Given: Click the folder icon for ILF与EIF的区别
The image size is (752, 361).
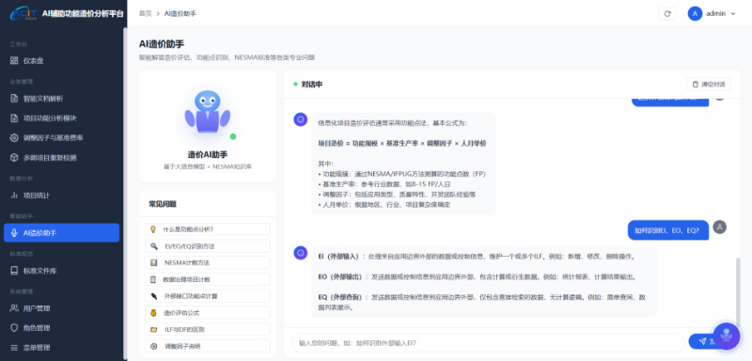Looking at the screenshot, I should (x=153, y=330).
